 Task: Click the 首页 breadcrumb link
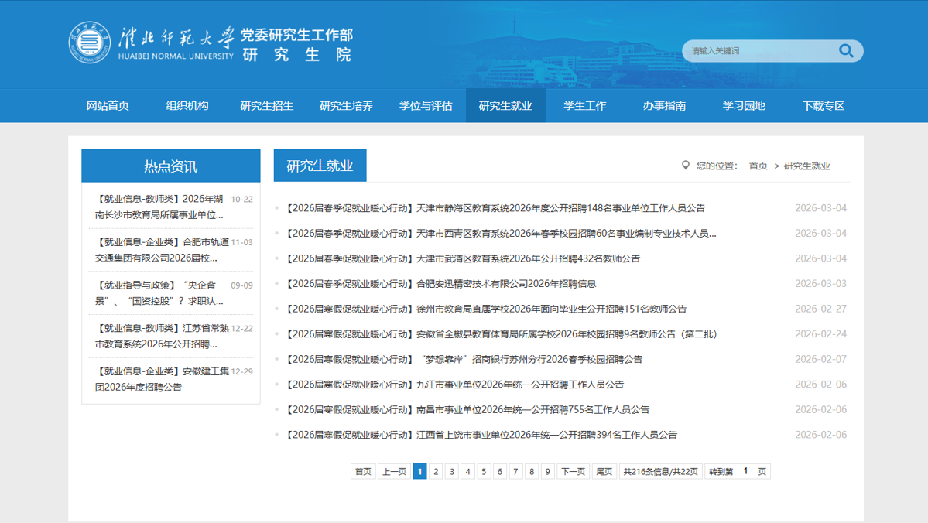(x=758, y=166)
